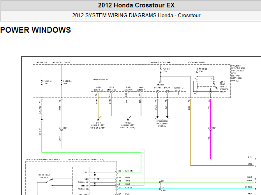Click the 'COMPUTER DATA LINES SYSTEM' label
This screenshot has height=195, width=261.
point(162,124)
